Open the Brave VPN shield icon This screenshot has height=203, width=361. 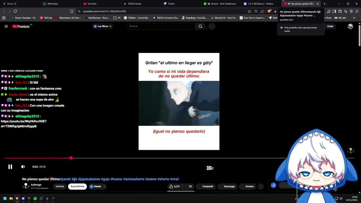point(351,11)
